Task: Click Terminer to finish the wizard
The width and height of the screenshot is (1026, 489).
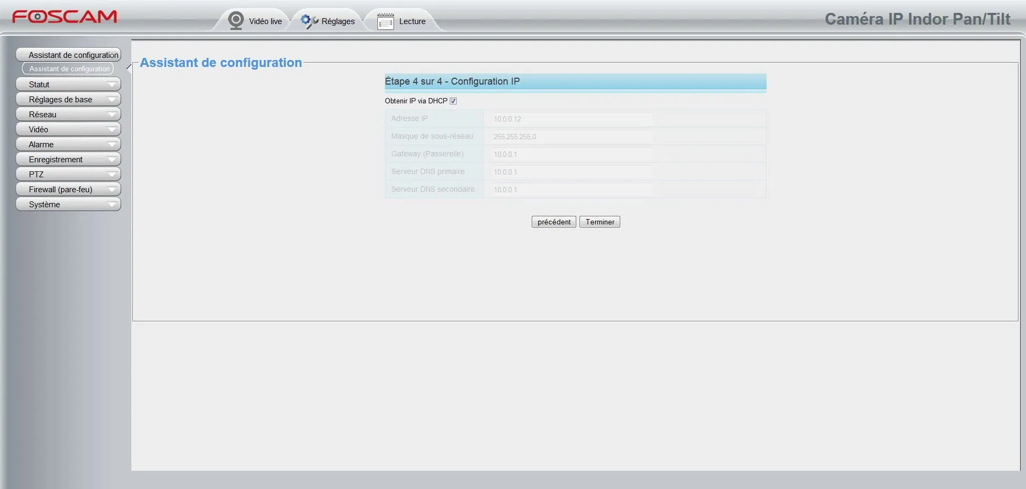Action: click(x=599, y=222)
